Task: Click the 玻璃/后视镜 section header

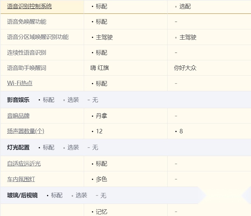Action: point(22,195)
